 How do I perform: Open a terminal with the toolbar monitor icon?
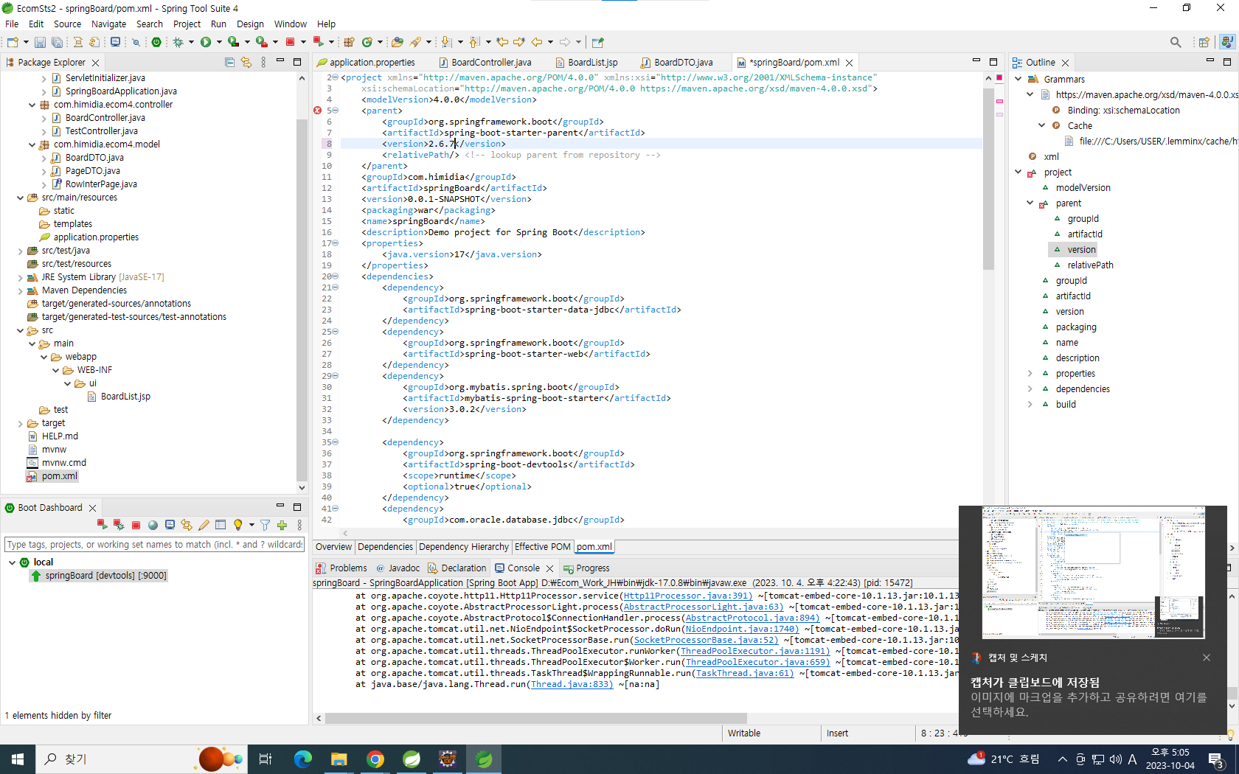click(115, 42)
